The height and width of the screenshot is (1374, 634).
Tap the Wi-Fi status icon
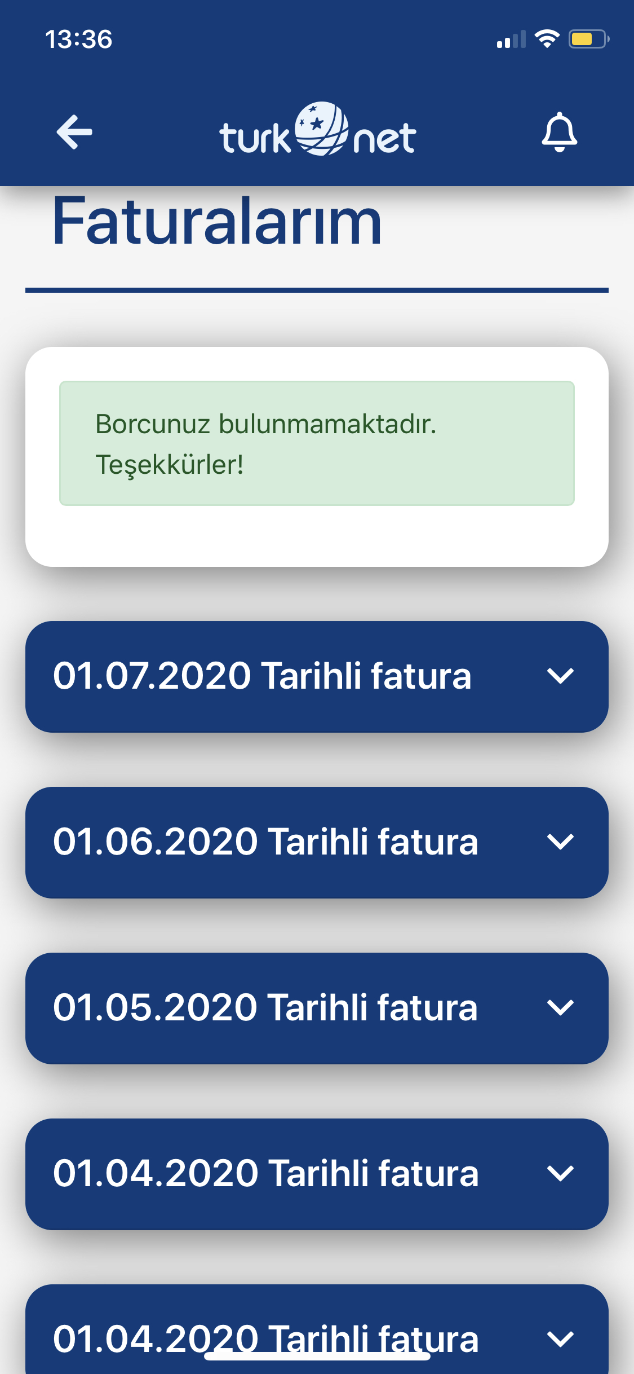coord(547,39)
